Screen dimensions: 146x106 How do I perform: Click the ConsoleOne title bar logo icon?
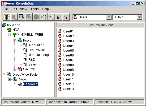[4, 3]
